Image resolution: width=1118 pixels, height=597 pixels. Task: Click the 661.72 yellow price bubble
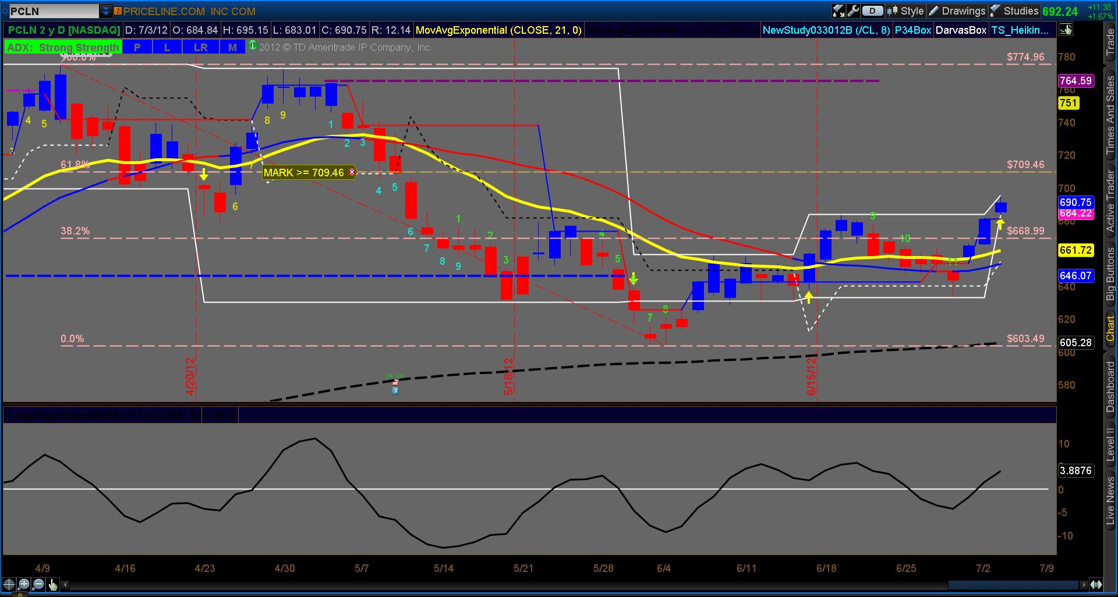pos(1075,250)
